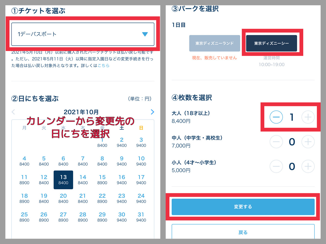Select October 6 on the calendar
This screenshot has width=326, height=244.
63,161
